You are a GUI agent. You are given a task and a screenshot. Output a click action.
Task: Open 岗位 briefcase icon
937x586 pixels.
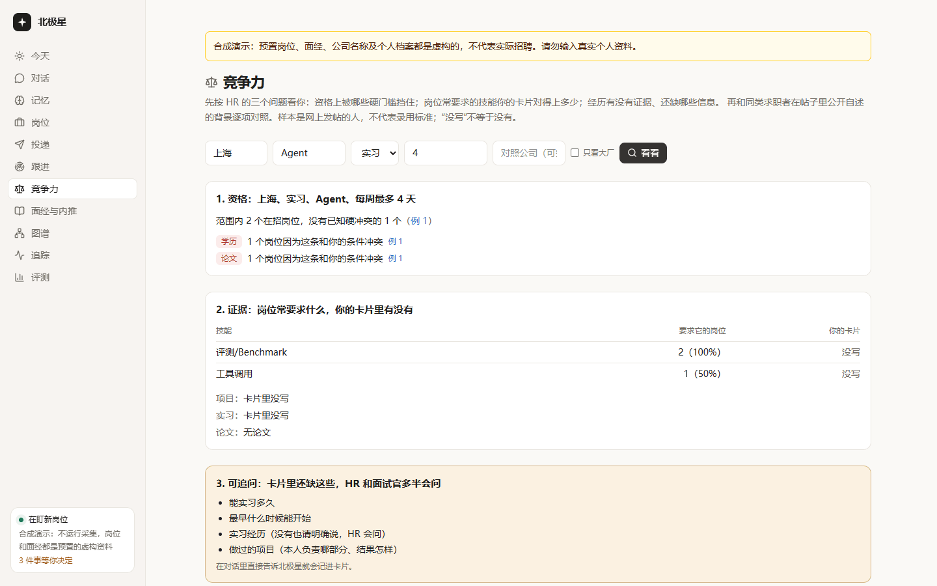click(x=20, y=122)
